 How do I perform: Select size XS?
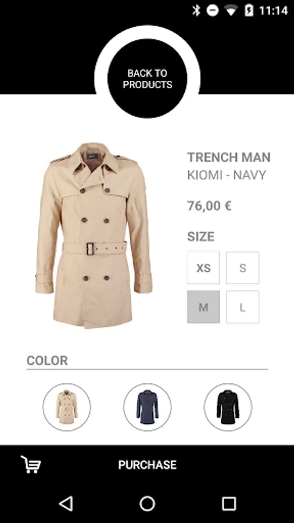tap(203, 268)
